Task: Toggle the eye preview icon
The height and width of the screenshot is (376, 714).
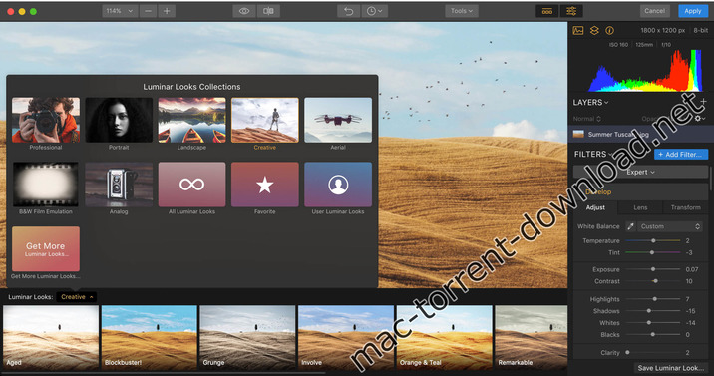Action: click(244, 11)
